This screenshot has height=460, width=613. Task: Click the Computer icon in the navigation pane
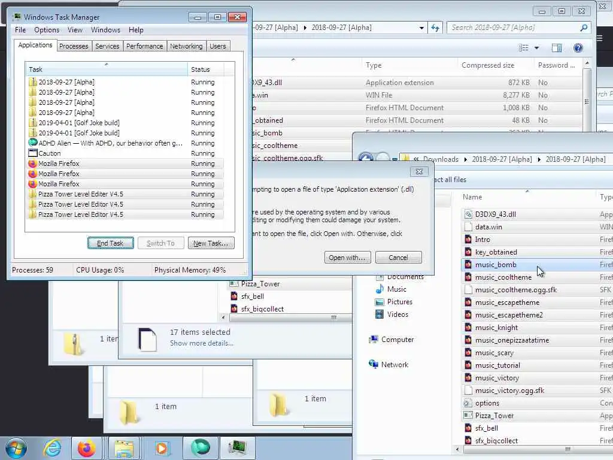coord(374,340)
